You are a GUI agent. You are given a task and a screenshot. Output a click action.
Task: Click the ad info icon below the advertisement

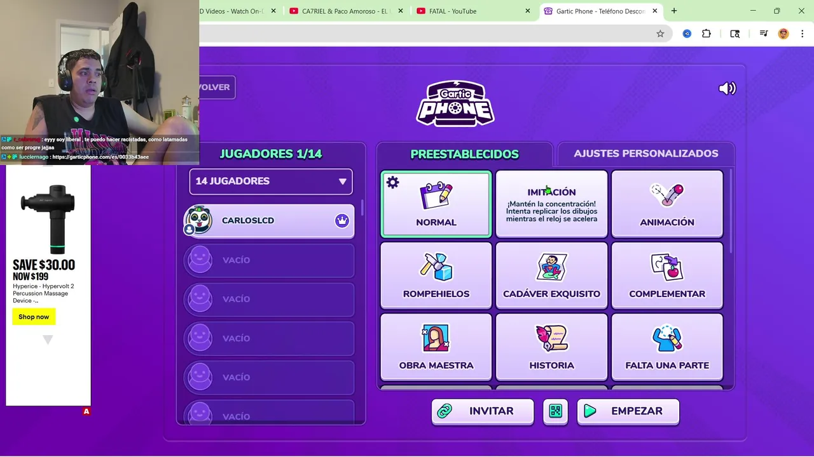point(86,411)
